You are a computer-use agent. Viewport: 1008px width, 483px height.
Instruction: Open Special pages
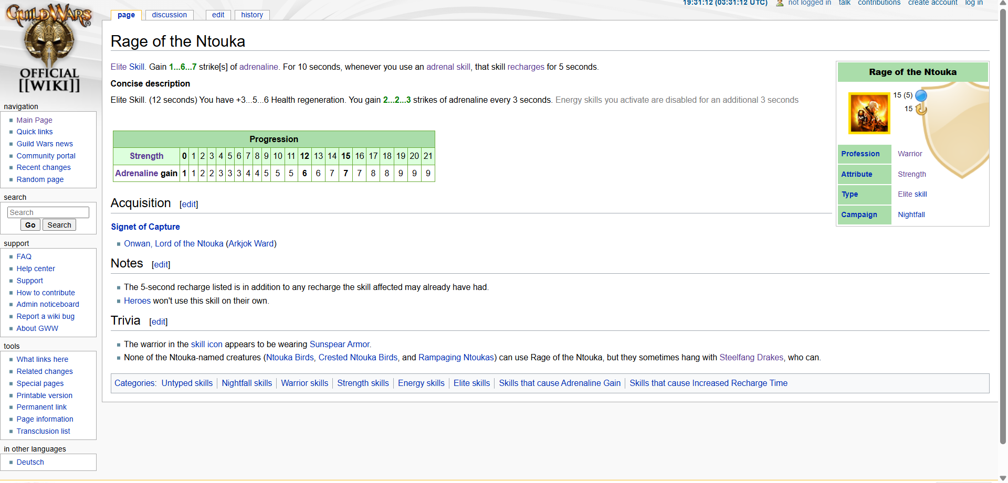(x=40, y=383)
